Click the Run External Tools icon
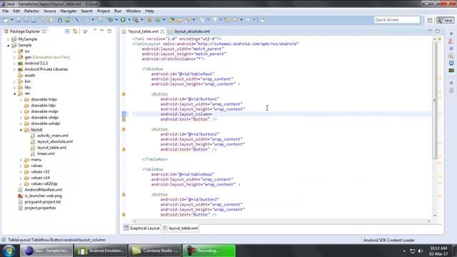This screenshot has height=257, width=457. [x=136, y=20]
